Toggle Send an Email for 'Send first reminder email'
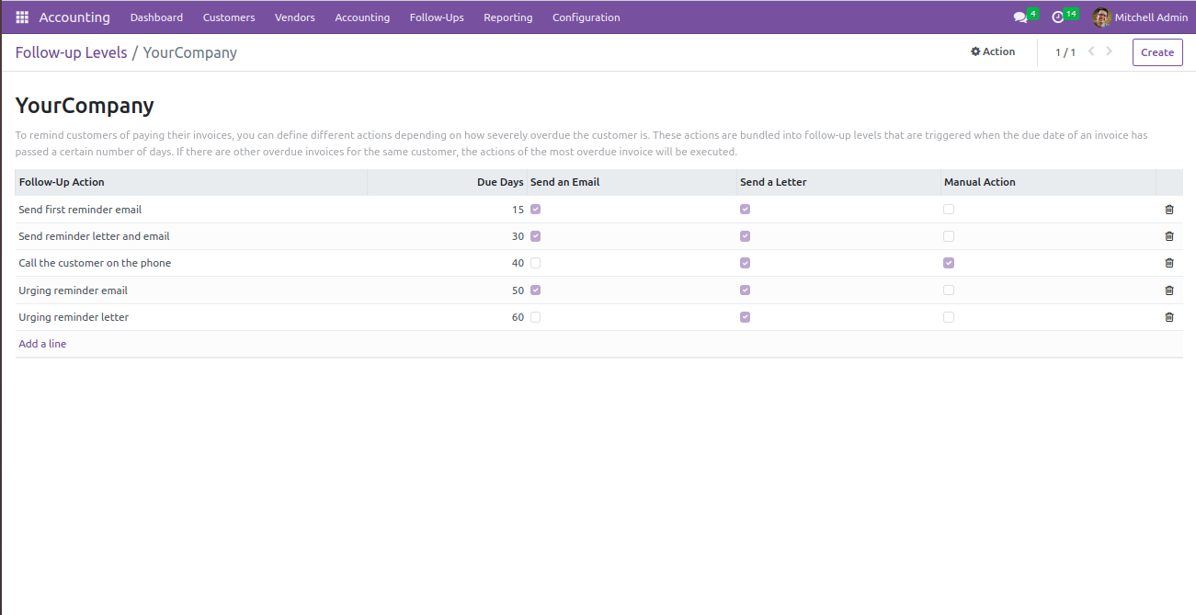1196x615 pixels. coord(536,210)
